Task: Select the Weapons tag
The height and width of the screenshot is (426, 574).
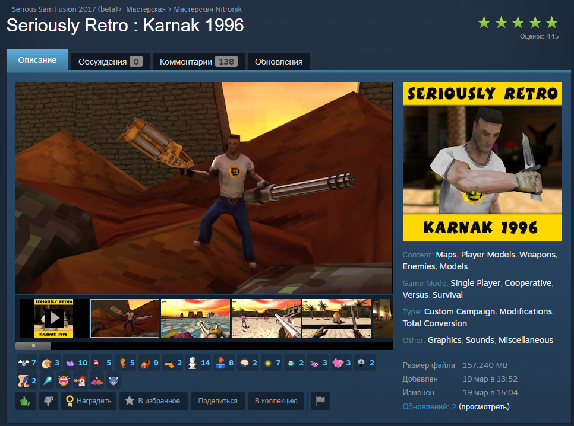Action: pos(537,255)
